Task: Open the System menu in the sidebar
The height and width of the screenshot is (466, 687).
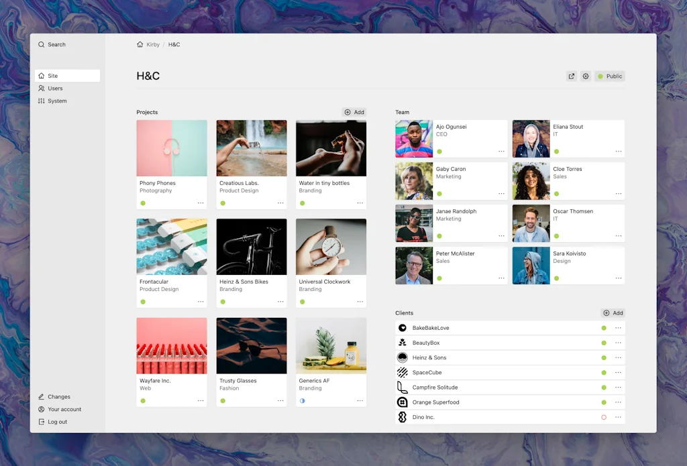Action: click(57, 101)
